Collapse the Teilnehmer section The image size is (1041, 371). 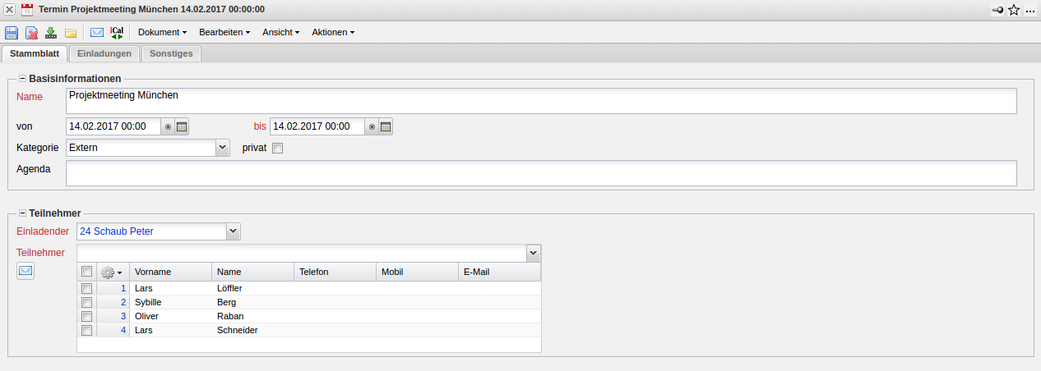click(x=22, y=213)
